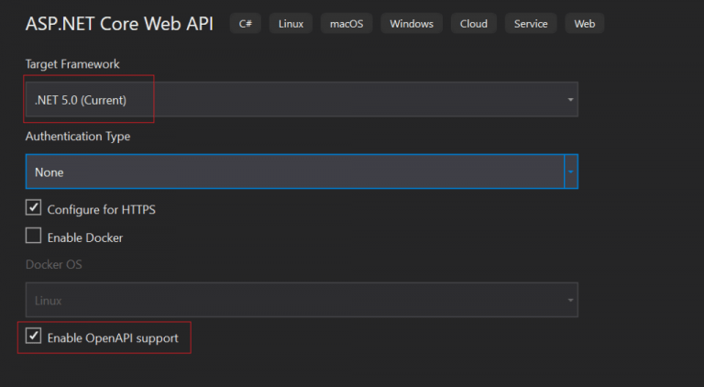This screenshot has width=704, height=387.
Task: Uncheck the Configure for HTTPS checkbox
Action: [x=34, y=209]
